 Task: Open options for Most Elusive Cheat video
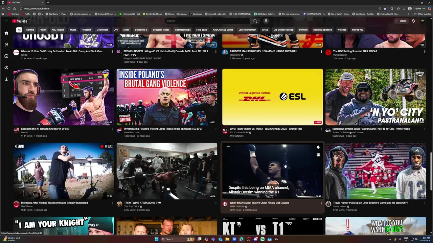(x=321, y=203)
